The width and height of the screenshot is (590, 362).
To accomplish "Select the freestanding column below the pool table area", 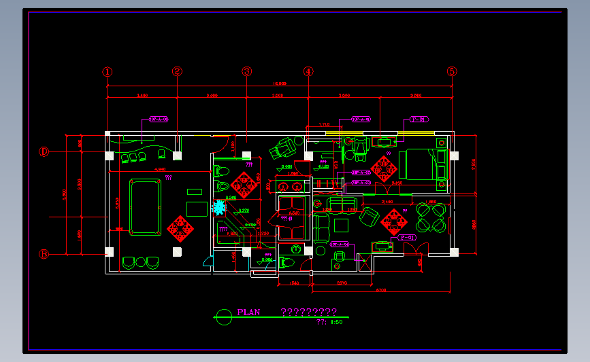I will point(177,251).
